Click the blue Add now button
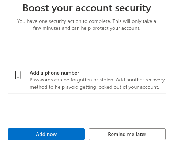 46,134
